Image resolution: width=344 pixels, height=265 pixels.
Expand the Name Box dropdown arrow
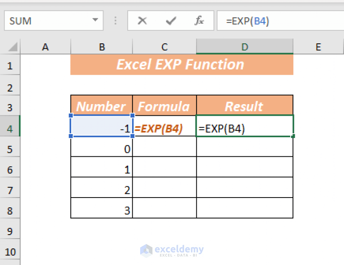[x=95, y=20]
